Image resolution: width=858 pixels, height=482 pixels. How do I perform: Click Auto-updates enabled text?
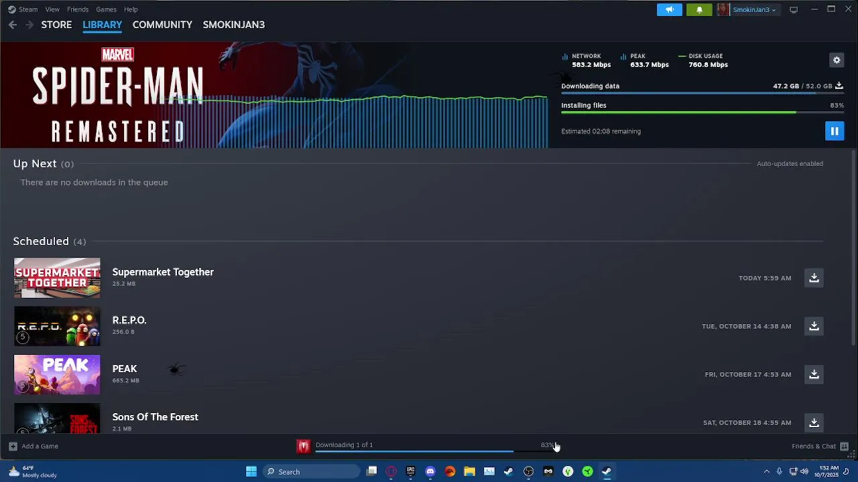click(x=790, y=164)
